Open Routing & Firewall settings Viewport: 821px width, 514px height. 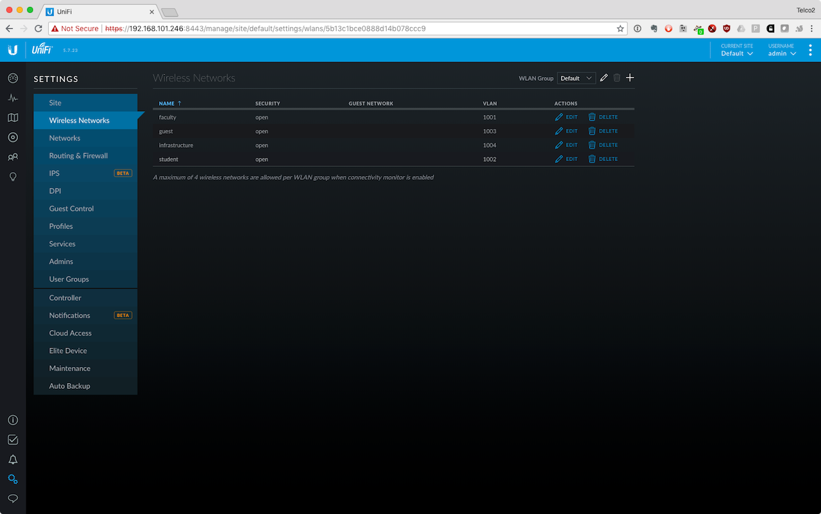[85, 156]
